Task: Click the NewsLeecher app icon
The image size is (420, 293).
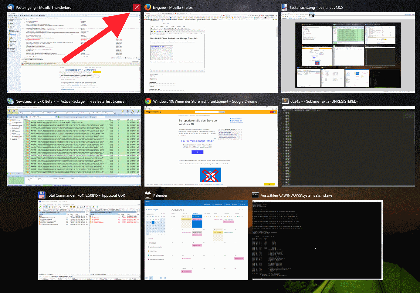Action: point(10,101)
